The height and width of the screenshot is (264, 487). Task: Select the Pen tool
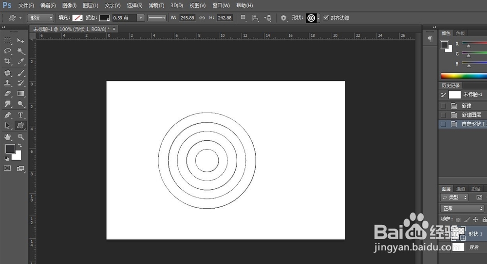click(x=8, y=115)
